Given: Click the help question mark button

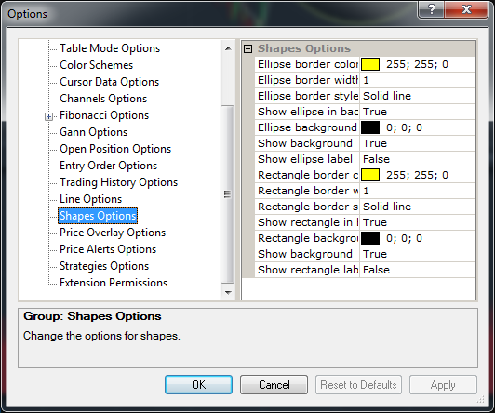Looking at the screenshot, I should point(431,9).
